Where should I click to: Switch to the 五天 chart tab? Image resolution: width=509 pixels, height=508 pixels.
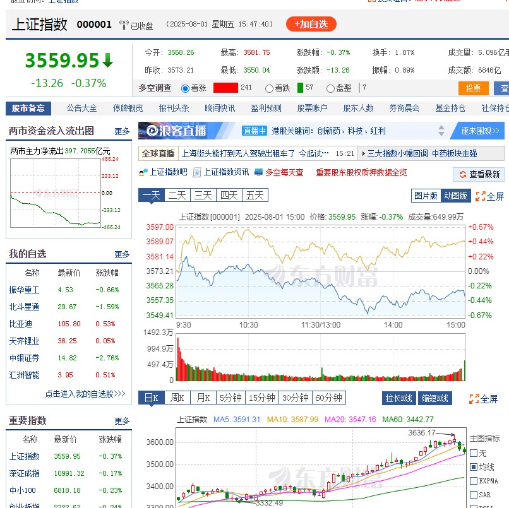254,196
